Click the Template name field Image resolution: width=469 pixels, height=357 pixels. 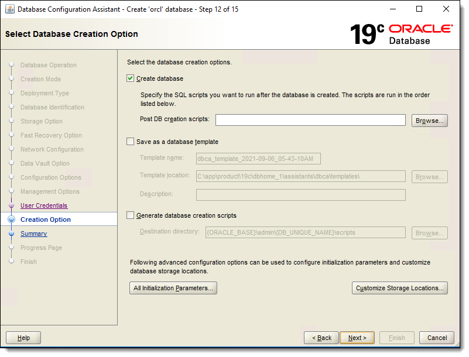click(258, 159)
